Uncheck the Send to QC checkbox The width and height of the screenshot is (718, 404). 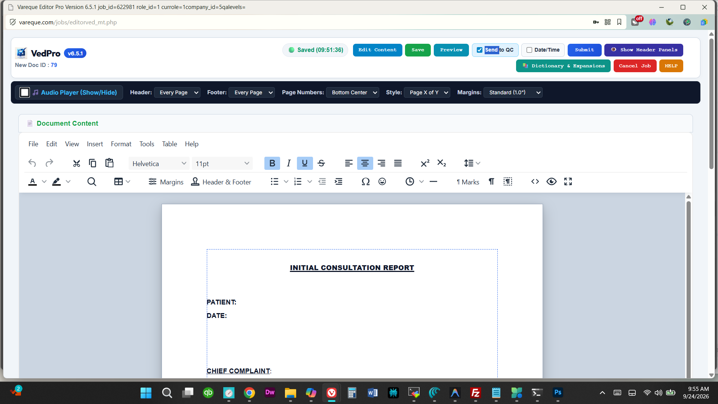tap(479, 50)
